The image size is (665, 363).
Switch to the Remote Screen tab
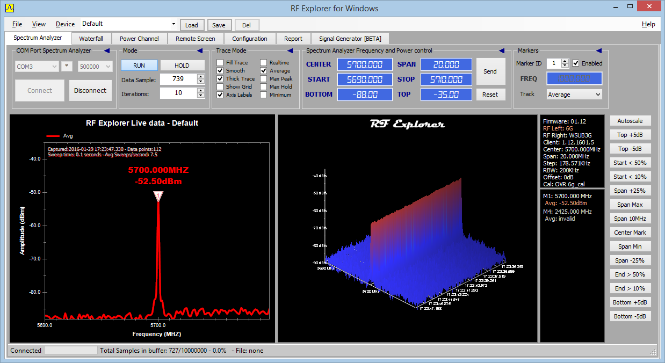click(195, 39)
